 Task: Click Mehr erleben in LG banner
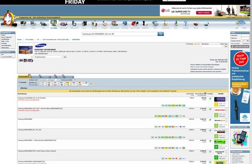pos(204,13)
